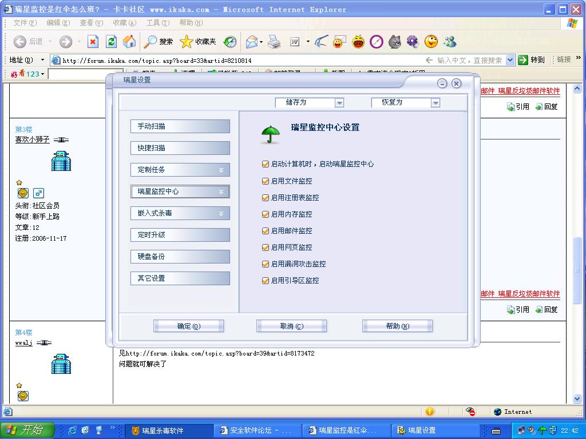Click the yellow smiley toolbar icon
The width and height of the screenshot is (586, 439).
[431, 41]
